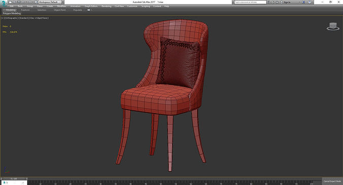The height and width of the screenshot is (185, 343).
Task: Switch to the Freeform ribbon tab
Action: coord(25,10)
